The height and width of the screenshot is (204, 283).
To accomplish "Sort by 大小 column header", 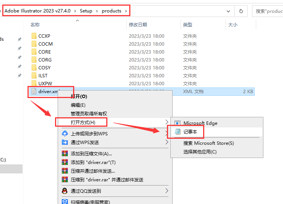I will click(233, 25).
